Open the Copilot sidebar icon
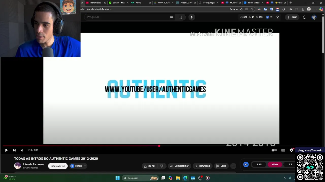 click(321, 9)
